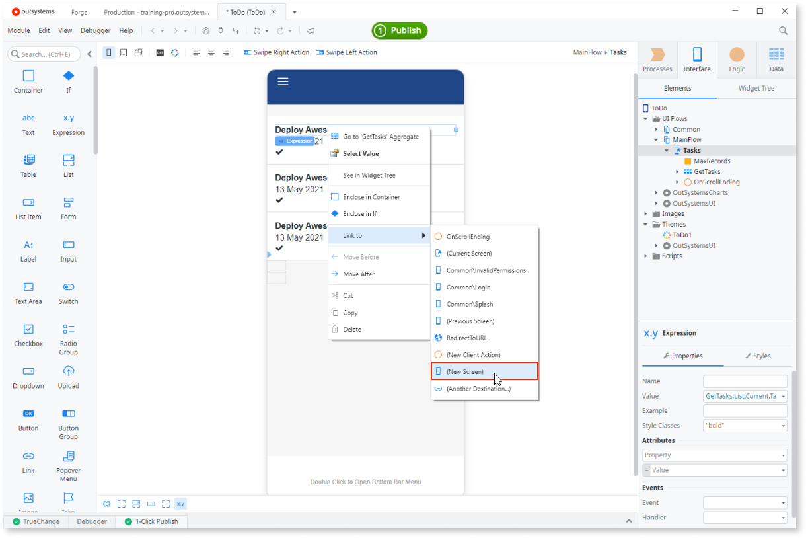Select the Button widget in the toolbox
This screenshot has width=806, height=538.
tap(28, 418)
